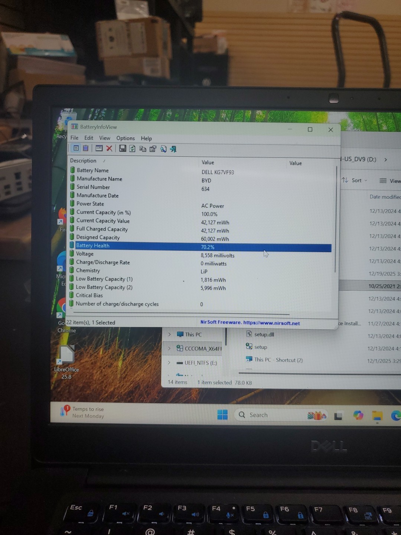Image resolution: width=401 pixels, height=535 pixels.
Task: Select the Full Charged Capacity row
Action: 200,230
